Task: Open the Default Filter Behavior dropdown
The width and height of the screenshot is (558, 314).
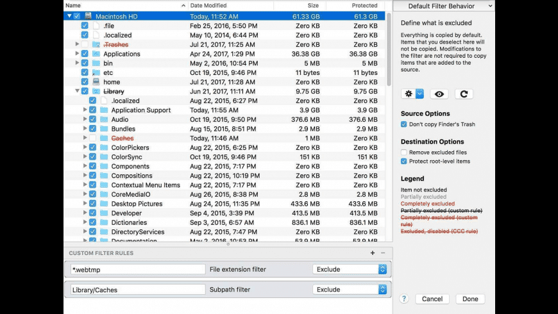Action: [x=444, y=6]
